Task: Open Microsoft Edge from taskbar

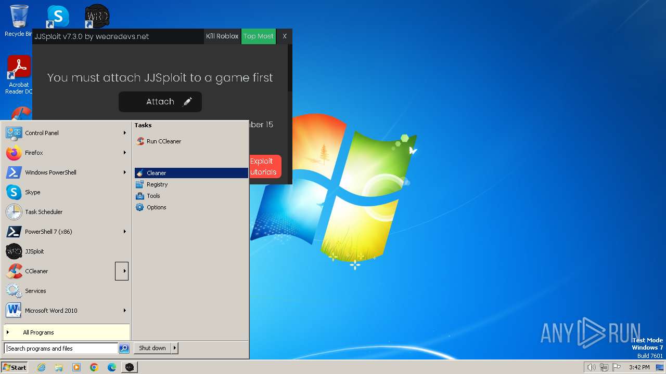Action: click(x=112, y=367)
